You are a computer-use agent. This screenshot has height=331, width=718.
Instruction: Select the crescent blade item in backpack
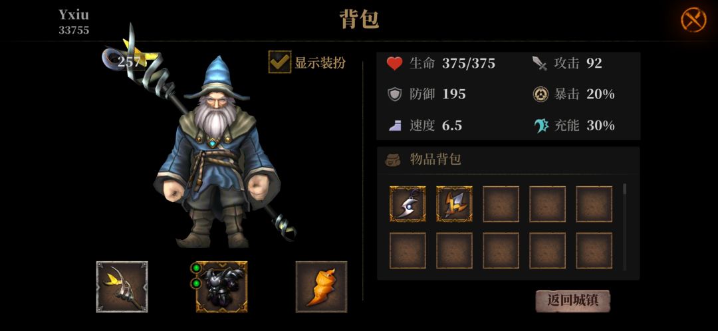[408, 204]
